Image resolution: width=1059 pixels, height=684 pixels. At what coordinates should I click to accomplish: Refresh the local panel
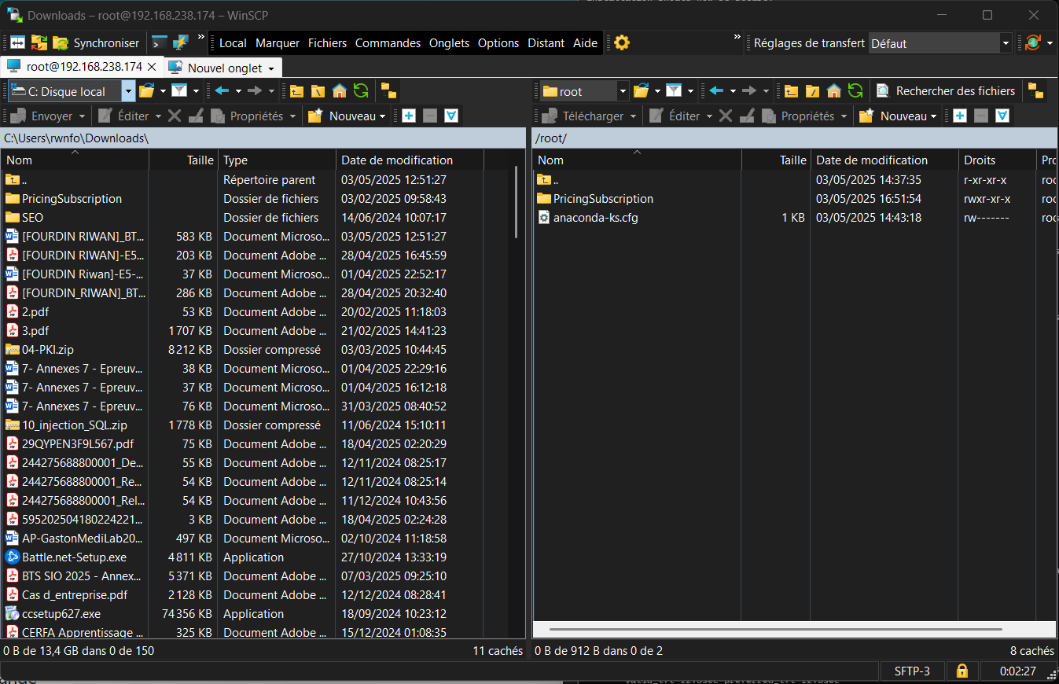click(x=361, y=91)
